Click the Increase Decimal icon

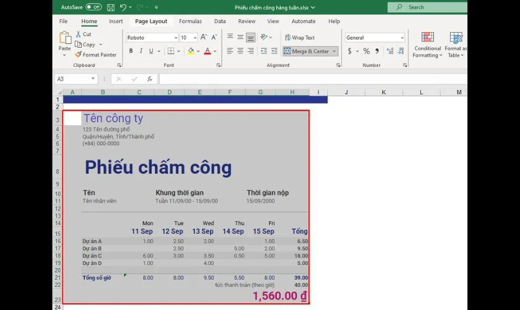pyautogui.click(x=391, y=51)
